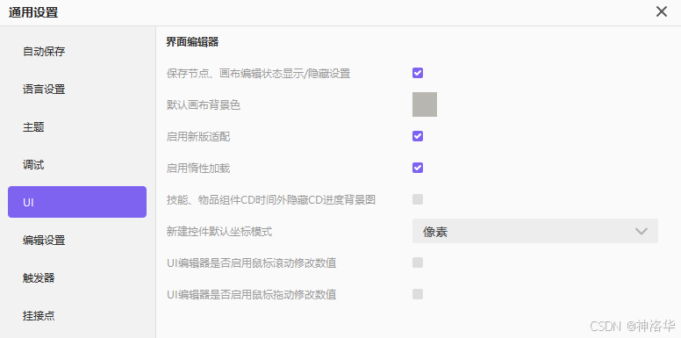The width and height of the screenshot is (681, 338).
Task: Click the 通用设置 dialog title
Action: point(33,12)
